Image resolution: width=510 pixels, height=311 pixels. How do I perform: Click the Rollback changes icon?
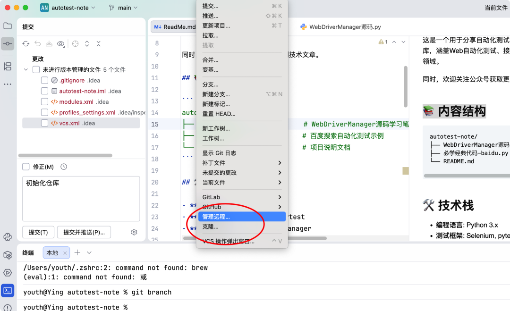(x=38, y=43)
